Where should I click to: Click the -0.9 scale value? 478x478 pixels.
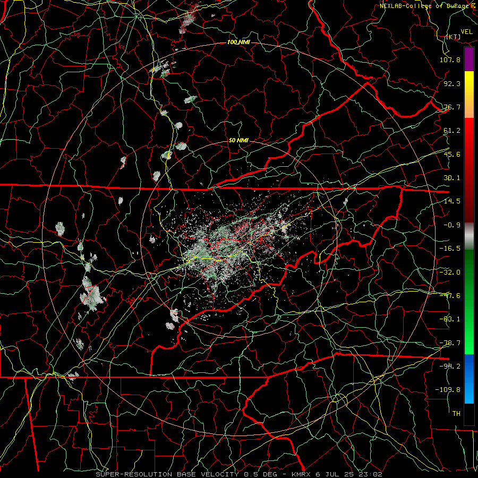452,225
